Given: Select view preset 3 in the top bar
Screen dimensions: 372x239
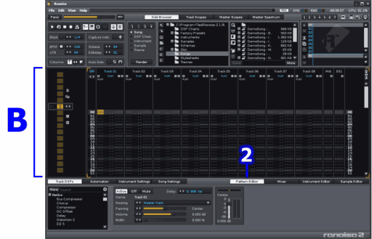Looking at the screenshot, I should coord(314,17).
